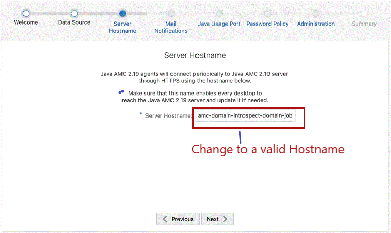Click the Server Hostname page heading

[195, 55]
